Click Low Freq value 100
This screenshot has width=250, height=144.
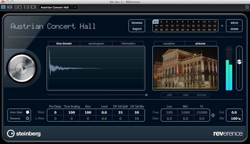169,112
